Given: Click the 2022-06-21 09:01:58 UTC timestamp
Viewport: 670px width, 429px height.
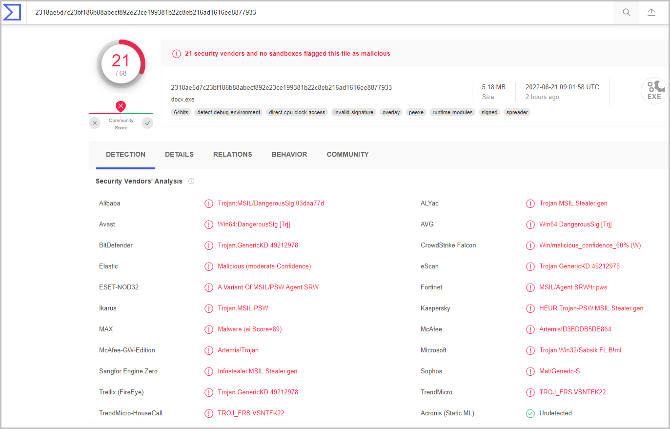Looking at the screenshot, I should pyautogui.click(x=562, y=87).
